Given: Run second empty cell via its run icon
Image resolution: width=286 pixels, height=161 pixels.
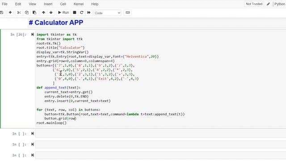Looking at the screenshot, I should point(33,144).
